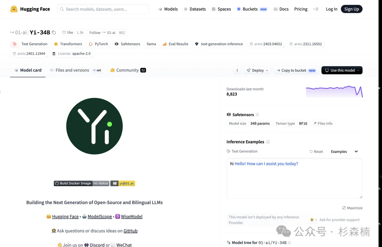This screenshot has width=382, height=247.
Task: Click the text area resize handle
Action: (361, 197)
